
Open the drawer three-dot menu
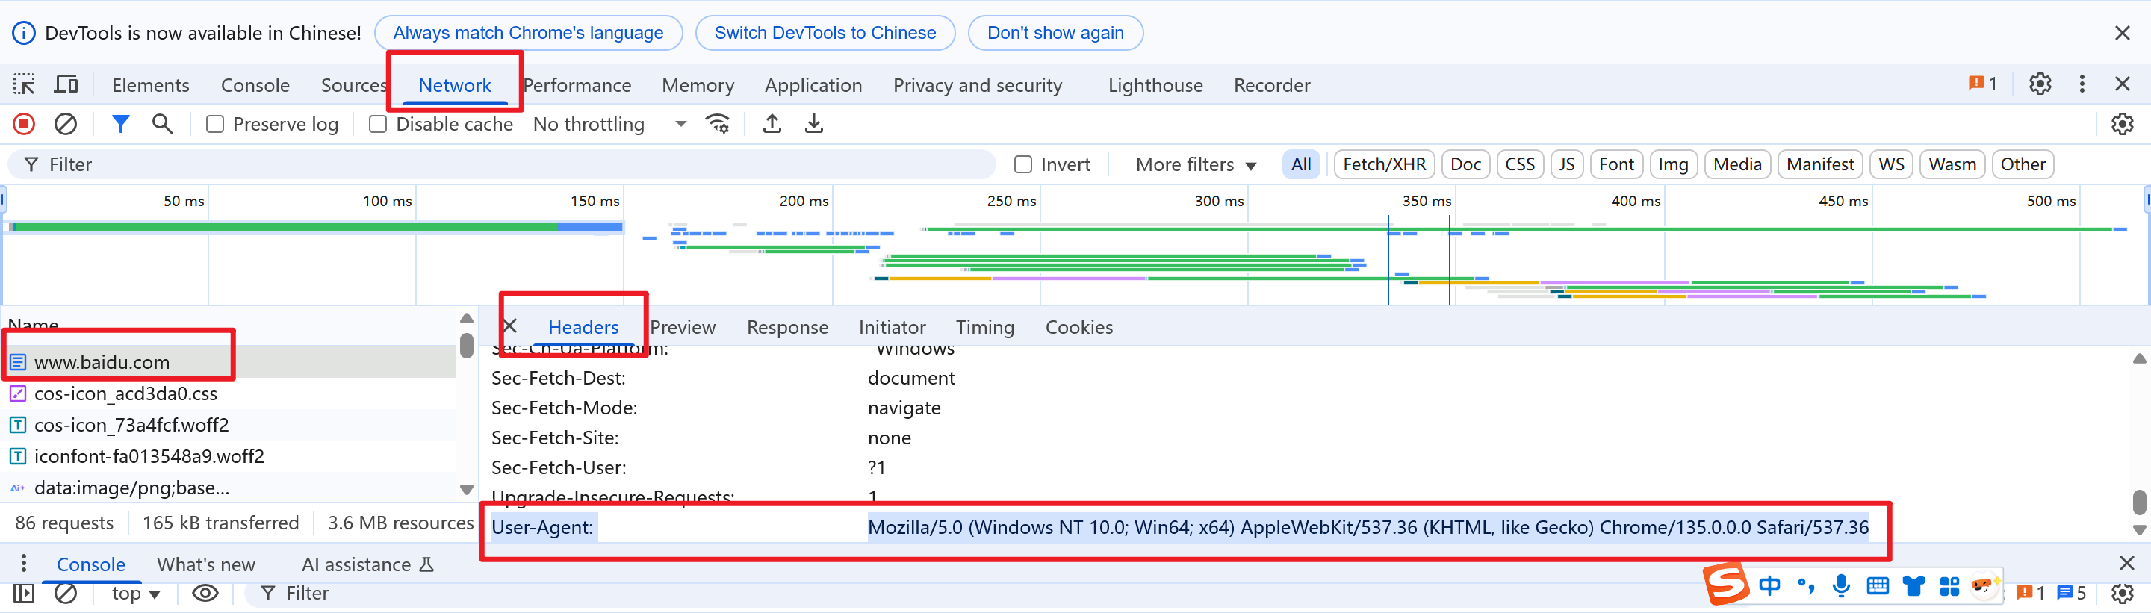(23, 564)
